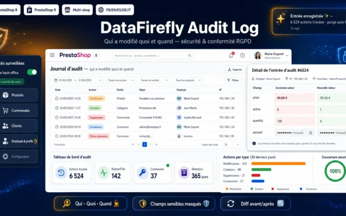The width and height of the screenshot is (346, 216).
Task: Click the Aujourd'hui activity pulse icon
Action: tap(103, 173)
